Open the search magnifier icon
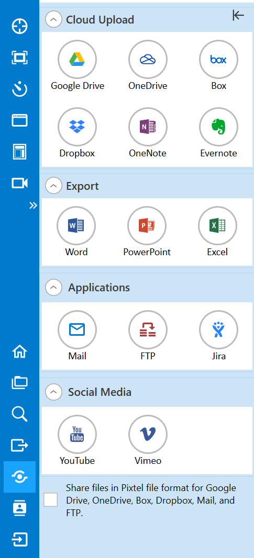The height and width of the screenshot is (558, 254). point(19,414)
